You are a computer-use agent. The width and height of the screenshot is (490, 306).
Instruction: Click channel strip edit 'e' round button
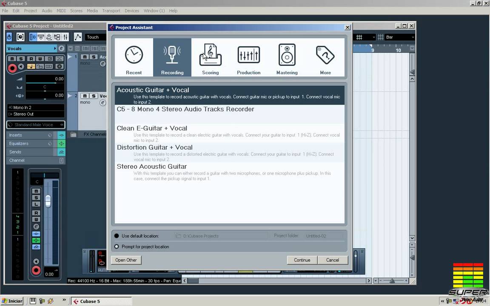click(x=36, y=227)
